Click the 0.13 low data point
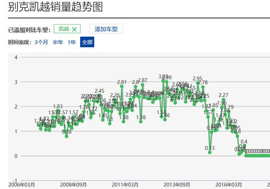Screen dimensions: 270x189 pos(209,152)
